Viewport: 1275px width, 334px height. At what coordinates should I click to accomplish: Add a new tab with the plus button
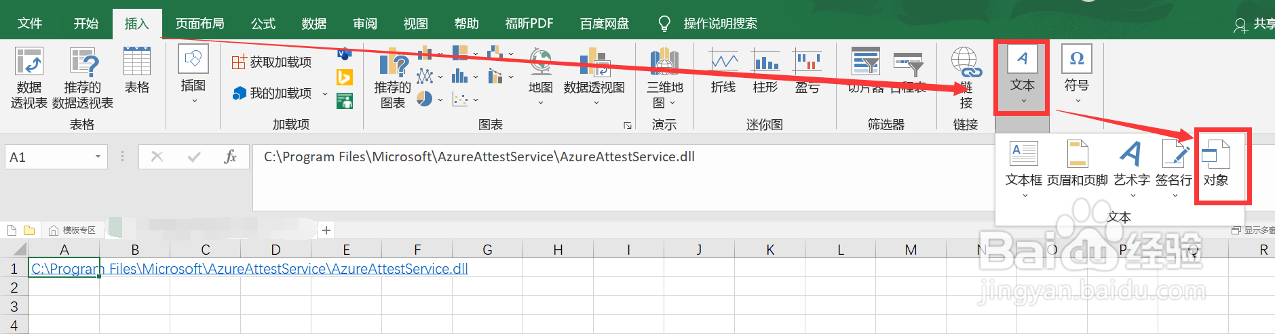pyautogui.click(x=326, y=230)
